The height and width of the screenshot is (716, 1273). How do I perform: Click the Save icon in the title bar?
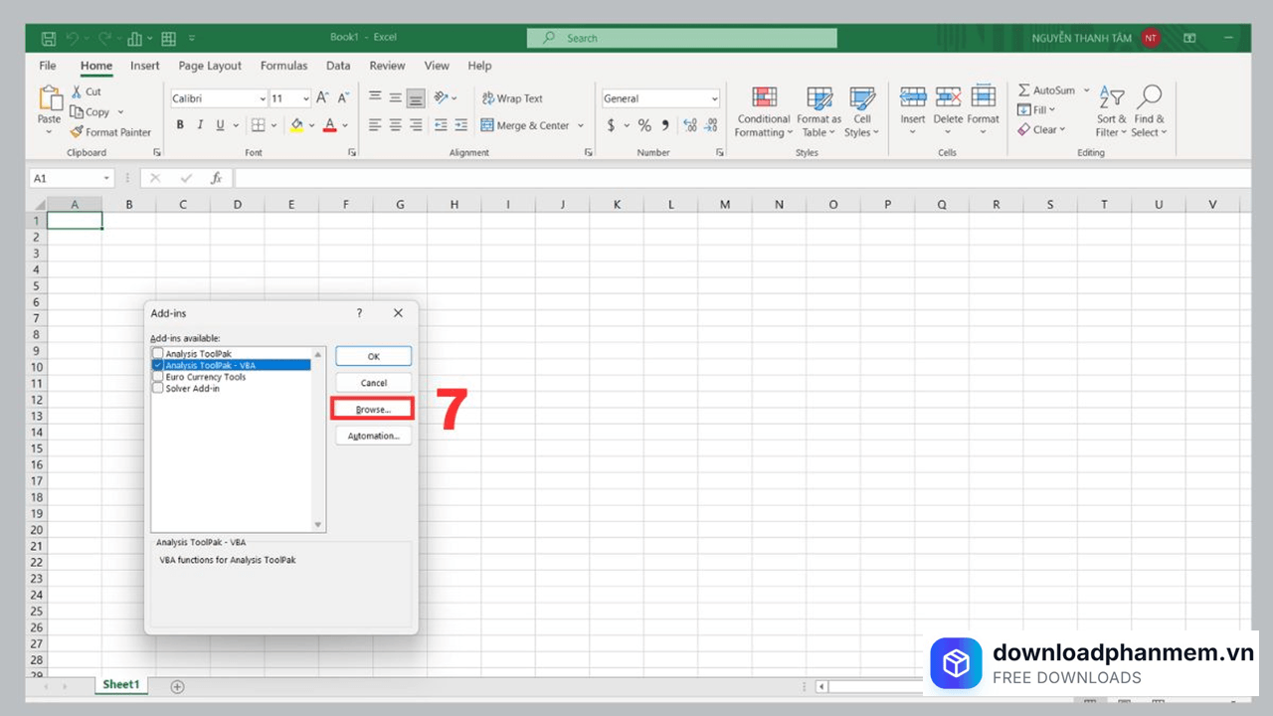(48, 39)
